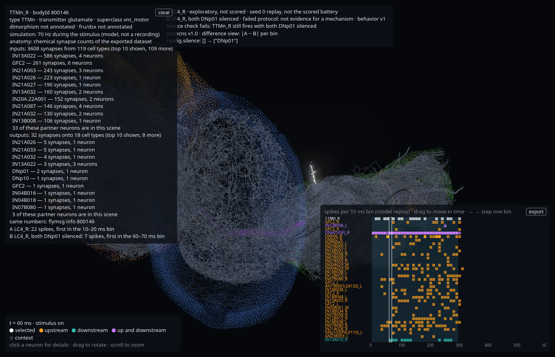Viewport: 555px width, 357px height.
Task: Click the dark context legend dot
Action: (x=11, y=338)
